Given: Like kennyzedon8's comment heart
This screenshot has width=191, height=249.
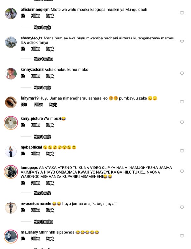Looking at the screenshot, I should 182,73.
